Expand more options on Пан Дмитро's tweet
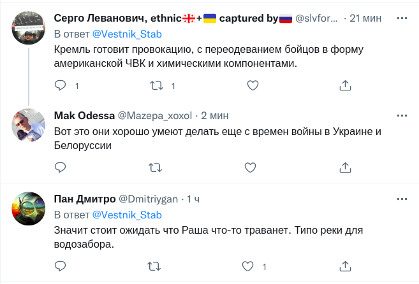Viewport: 419px width, 284px height. point(402,199)
